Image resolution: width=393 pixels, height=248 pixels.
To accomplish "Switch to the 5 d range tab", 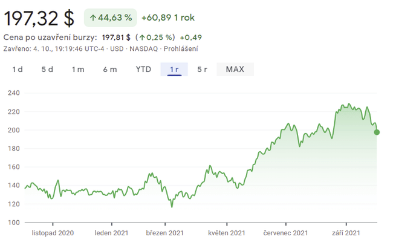I will [x=47, y=69].
